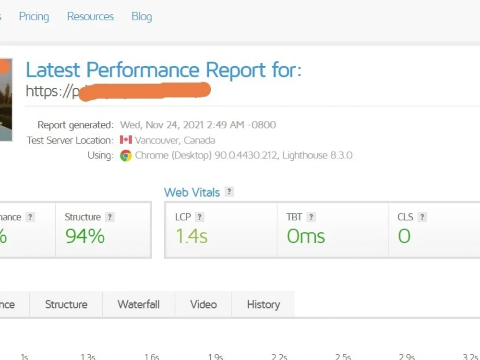Show help for LCP metric
Image resolution: width=480 pixels, height=360 pixels.
click(x=199, y=217)
